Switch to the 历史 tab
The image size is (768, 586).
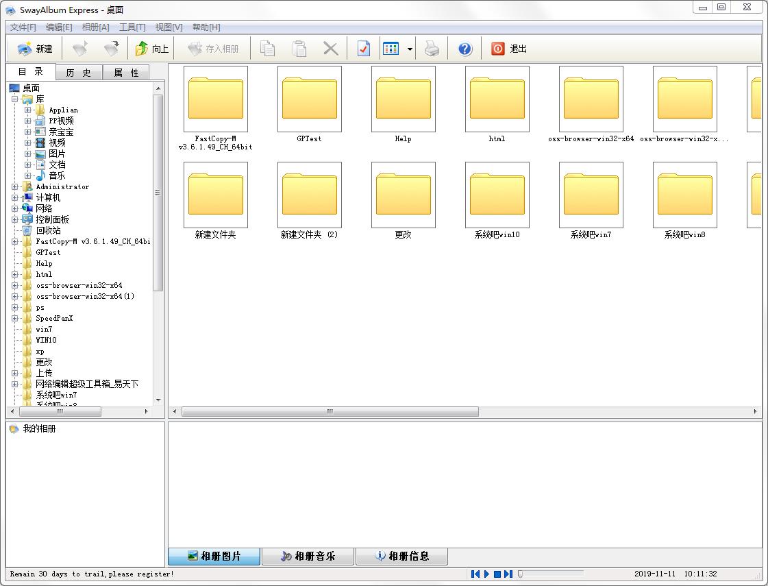[x=78, y=73]
